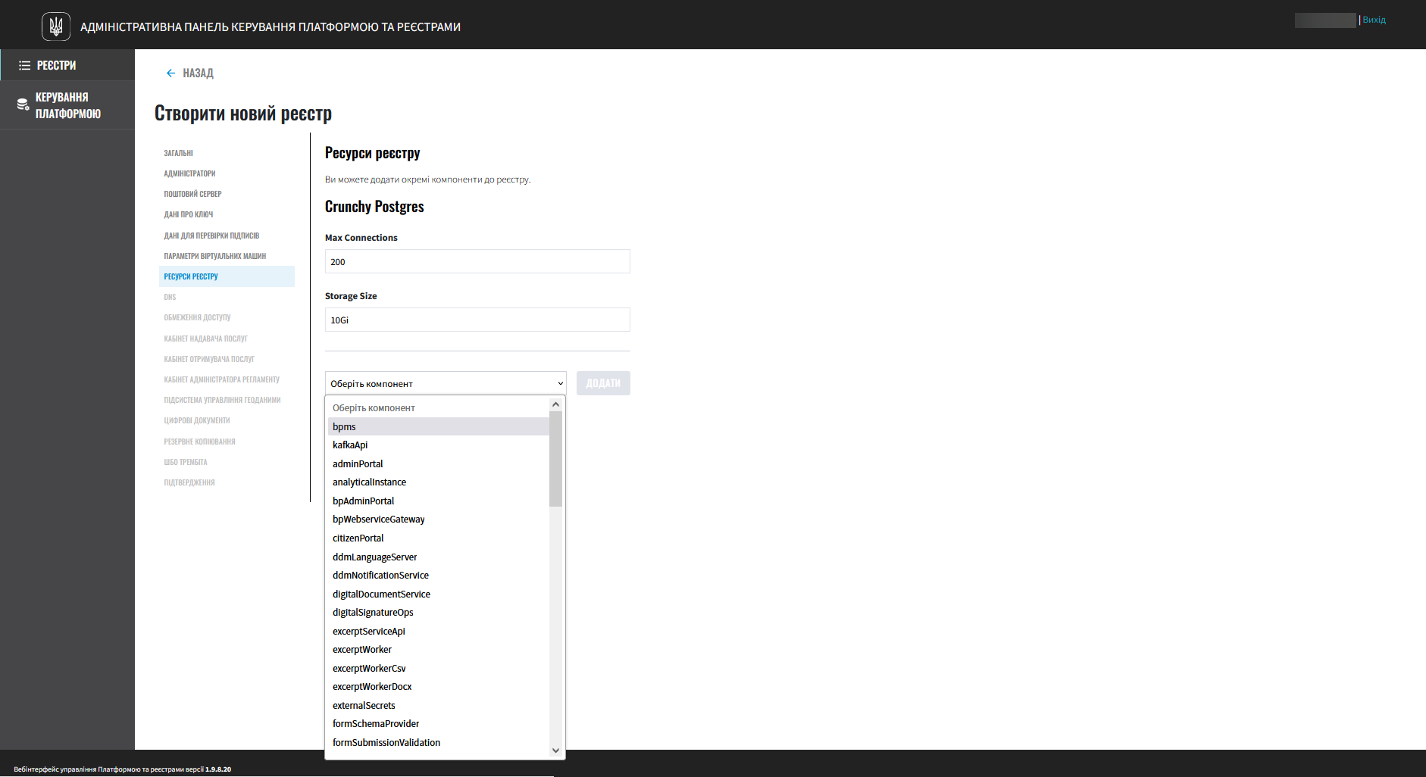Open the Загальні step
Screen dimensions: 1426x777
coord(178,153)
